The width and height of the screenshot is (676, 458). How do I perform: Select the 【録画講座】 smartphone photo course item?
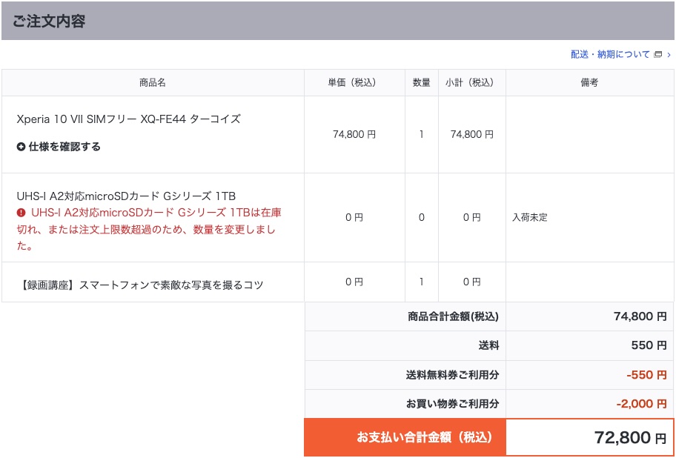point(139,285)
